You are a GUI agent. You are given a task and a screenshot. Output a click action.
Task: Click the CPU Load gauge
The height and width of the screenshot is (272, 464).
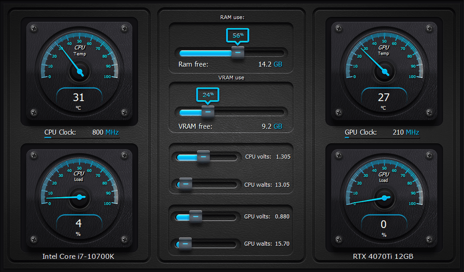pos(79,197)
